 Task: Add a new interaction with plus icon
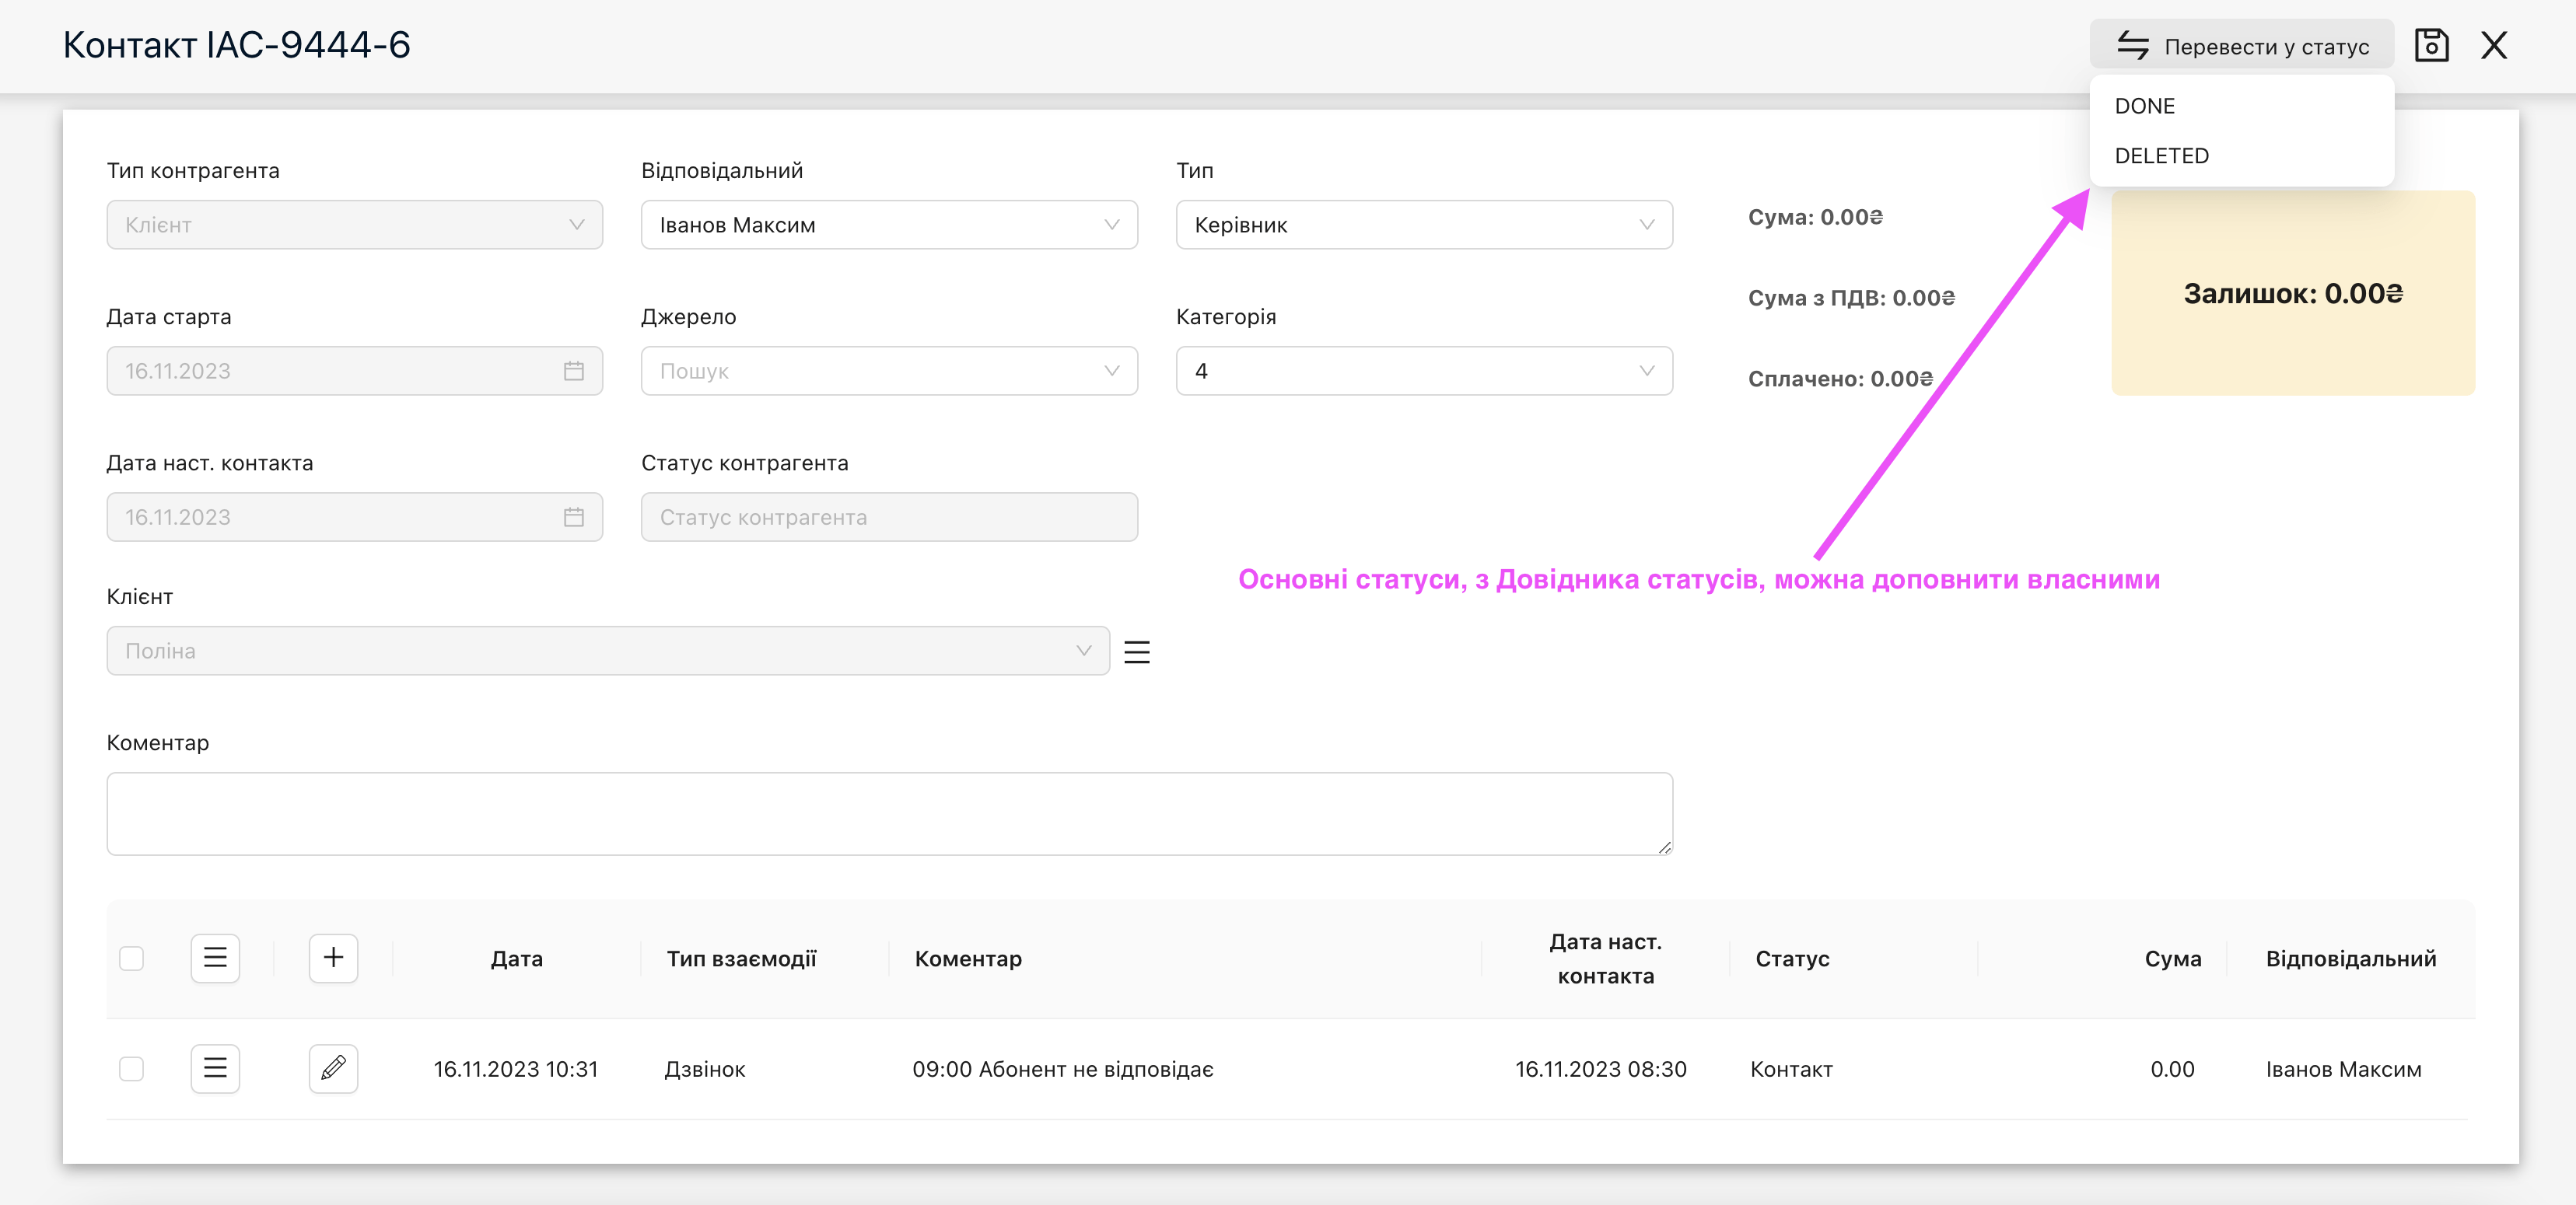[x=333, y=959]
